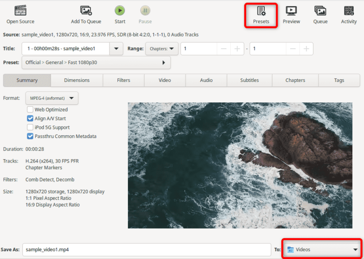This screenshot has height=259, width=364.
Task: Click the text H.264 (x264), 30 FPS PFR
Action: 52,161
